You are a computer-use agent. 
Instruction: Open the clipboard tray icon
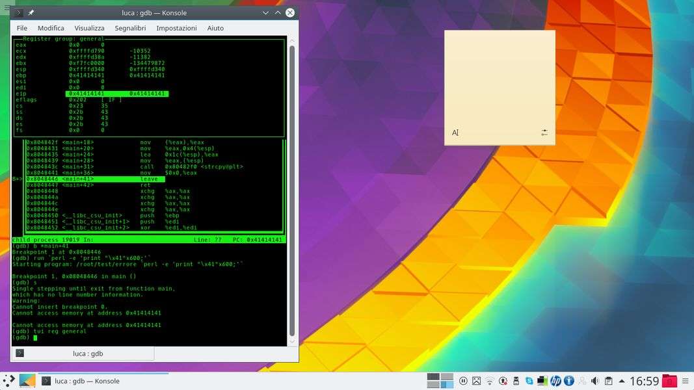[608, 381]
